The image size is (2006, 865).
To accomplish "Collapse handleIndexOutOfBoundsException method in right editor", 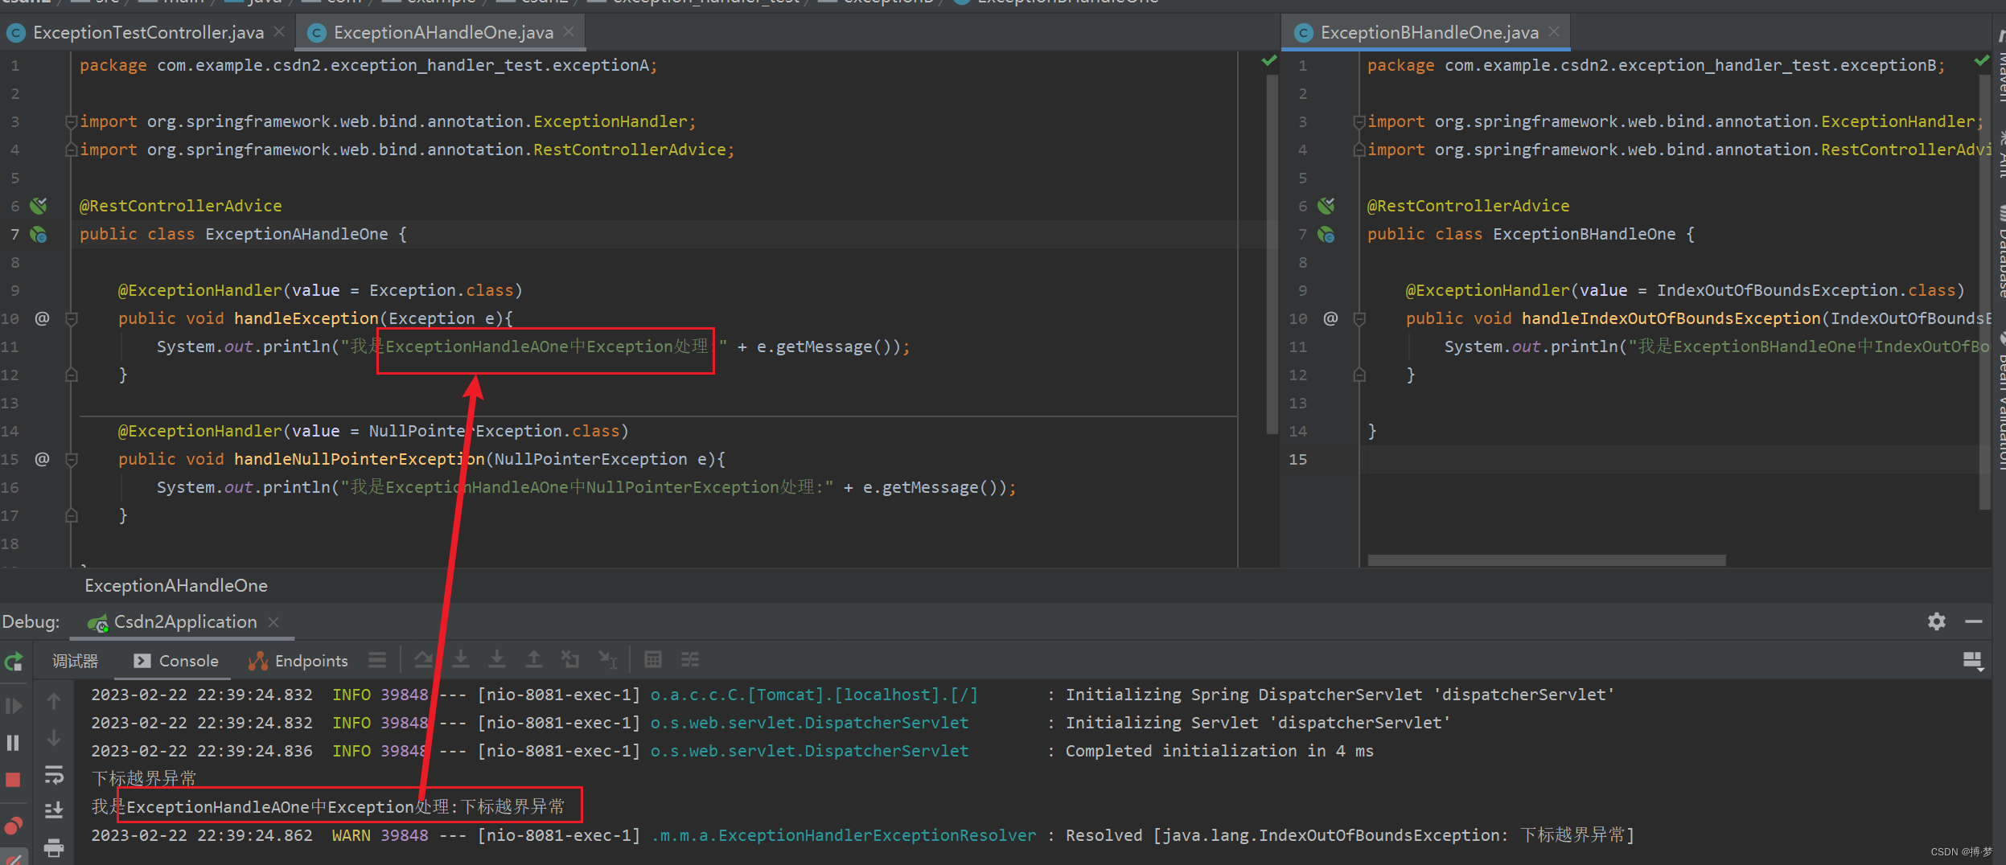I will (1359, 319).
